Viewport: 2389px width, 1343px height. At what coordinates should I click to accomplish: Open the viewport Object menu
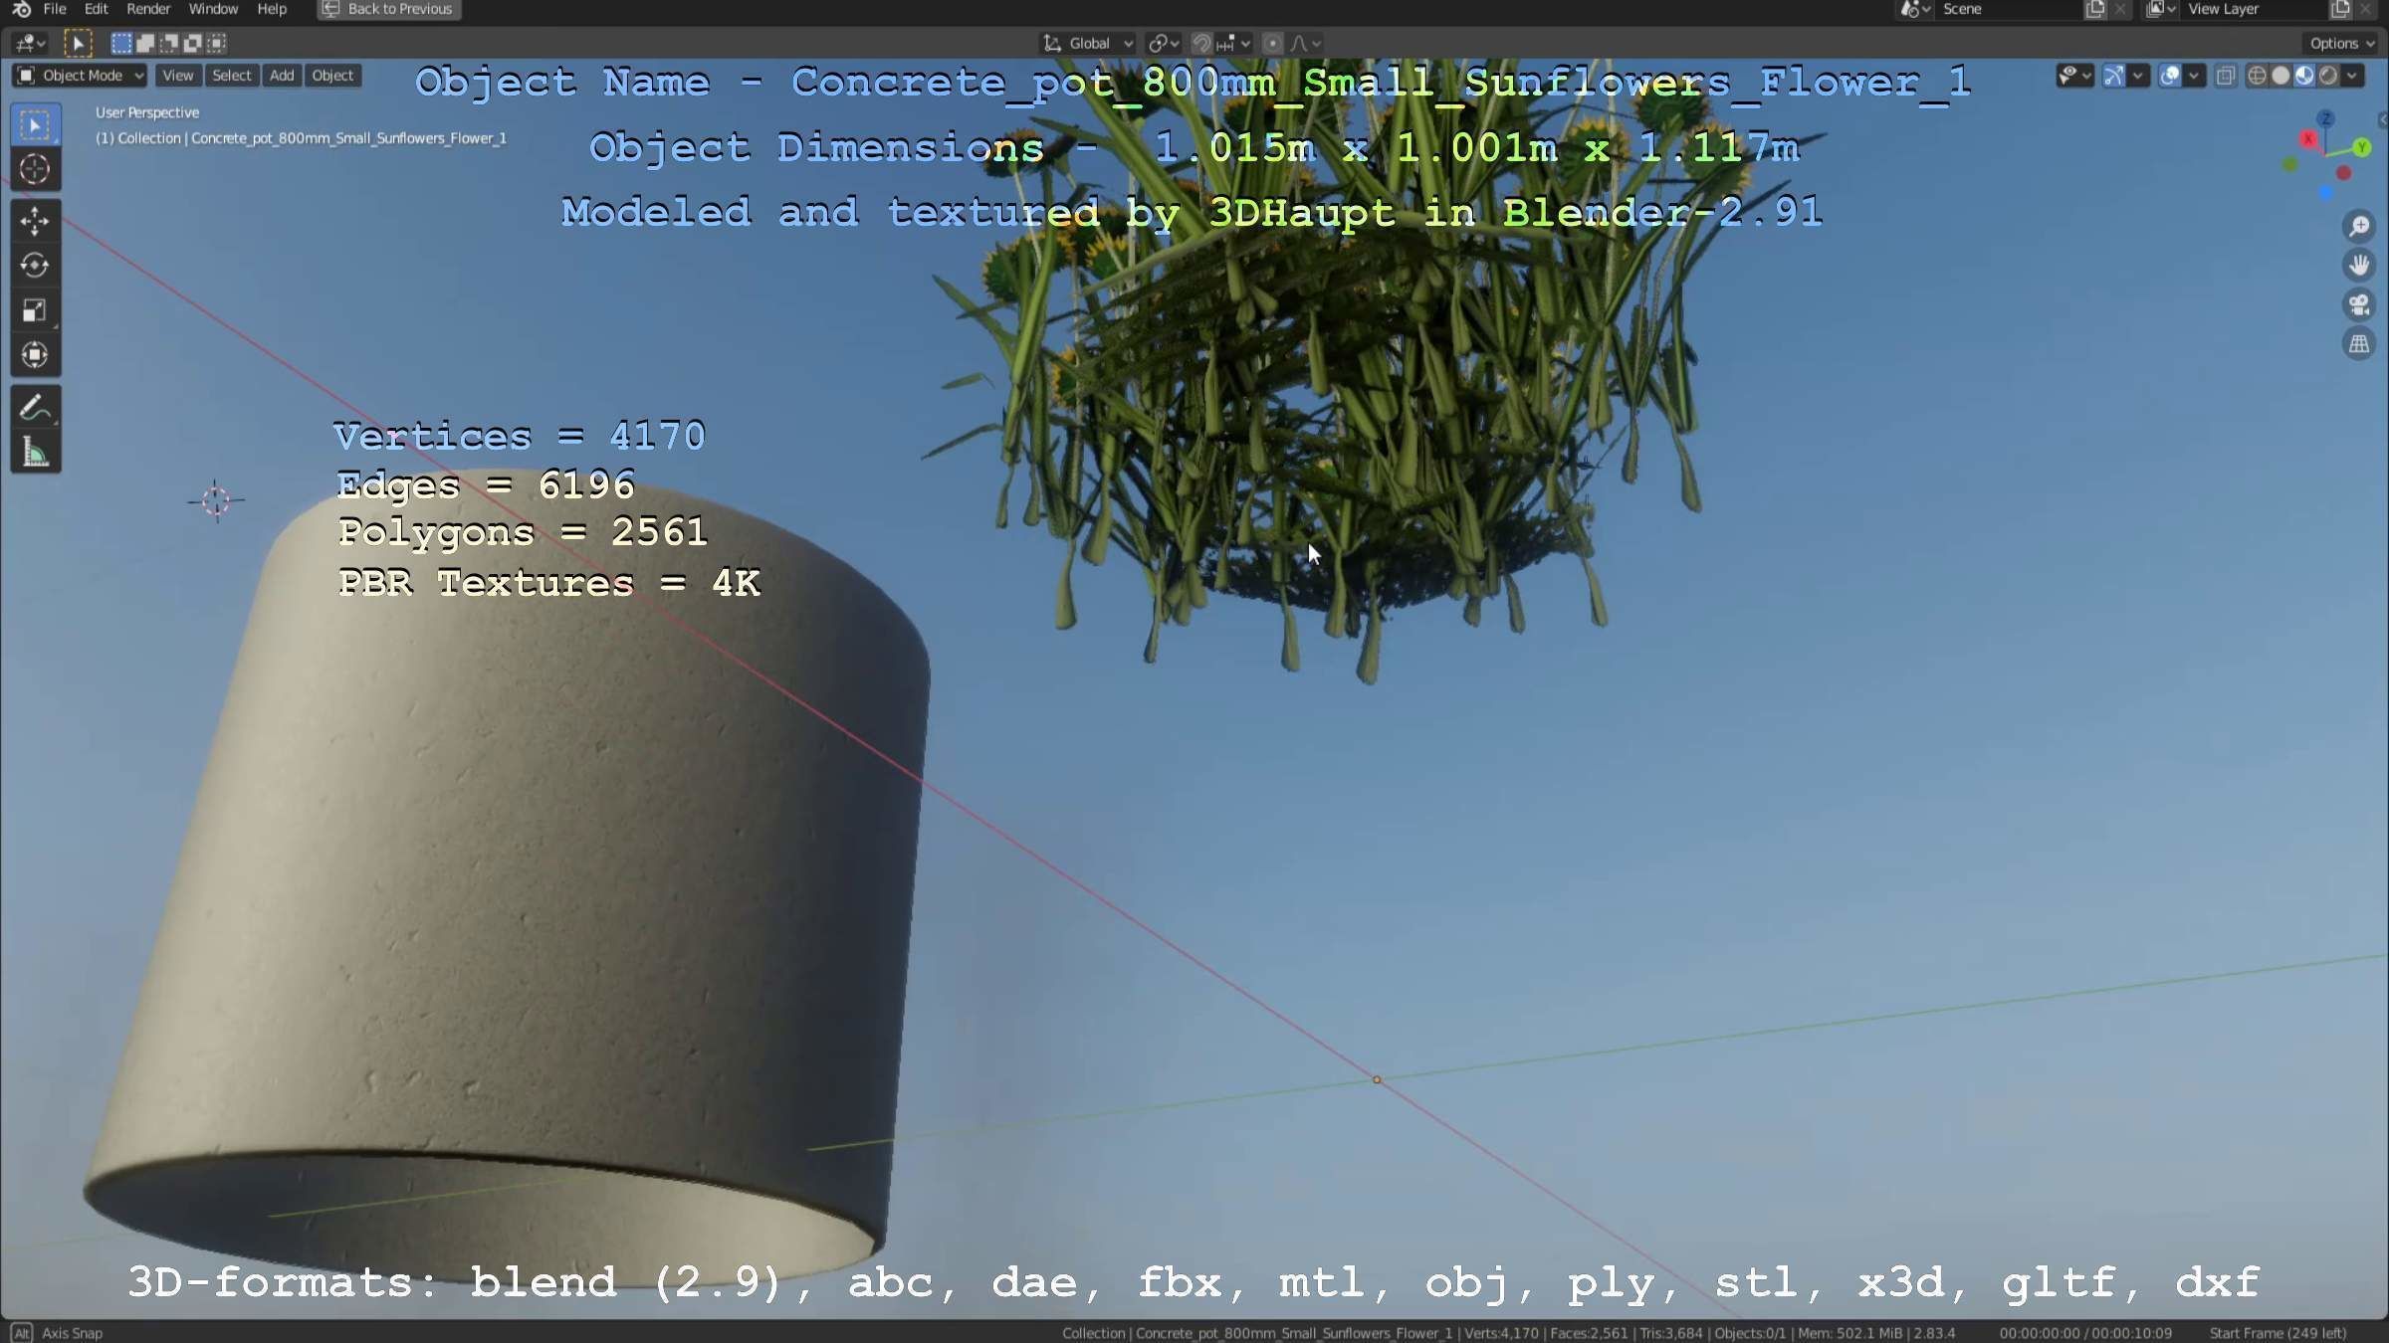(332, 76)
